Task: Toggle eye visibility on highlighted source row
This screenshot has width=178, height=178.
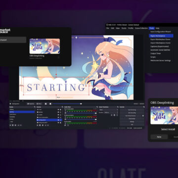Action: (58, 120)
